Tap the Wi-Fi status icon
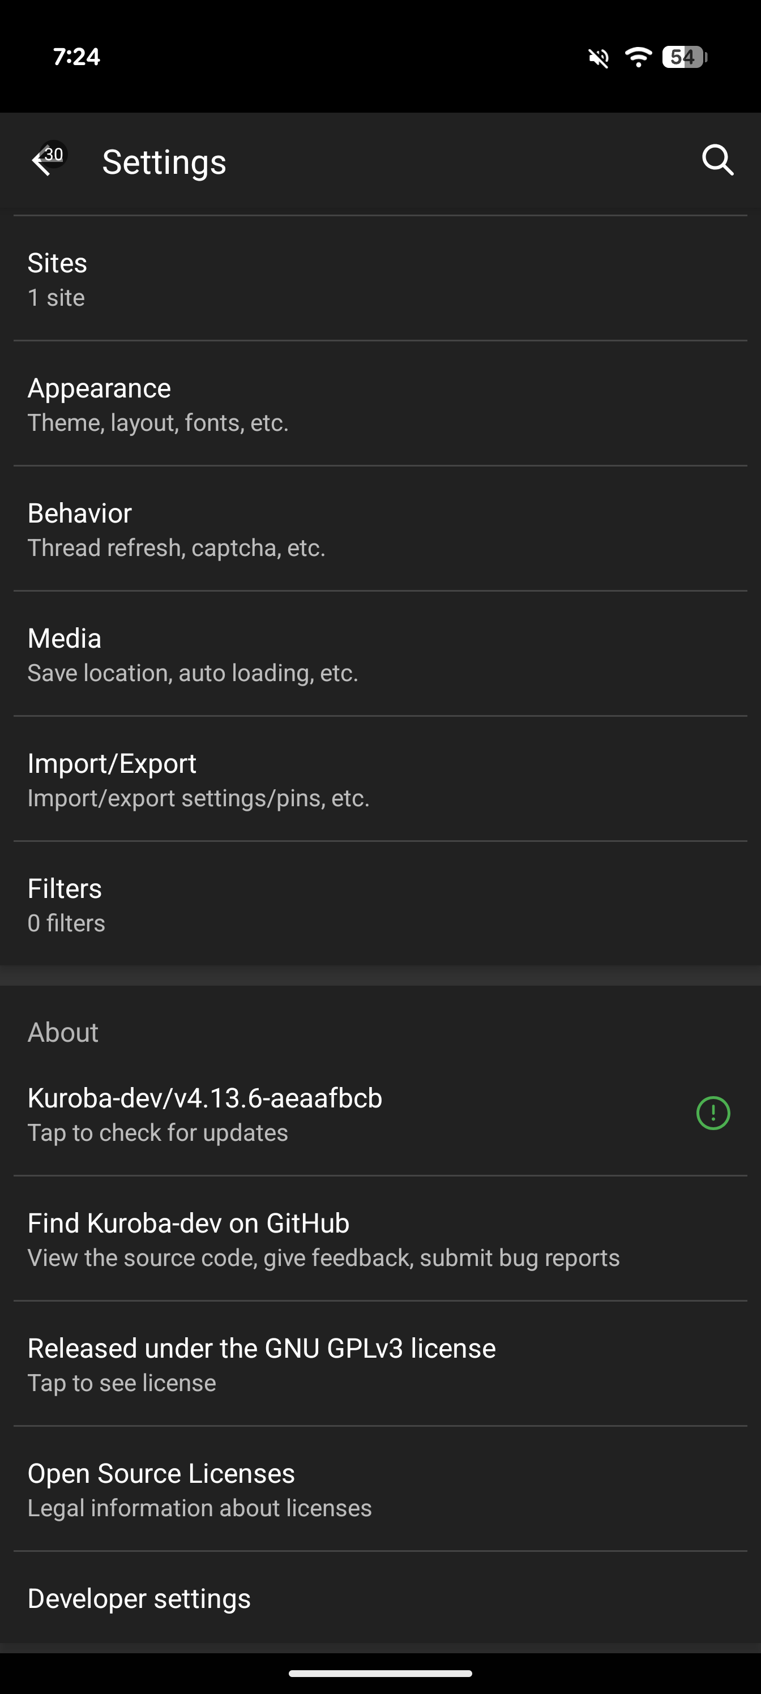Screen dimensions: 761x1694 (638, 57)
